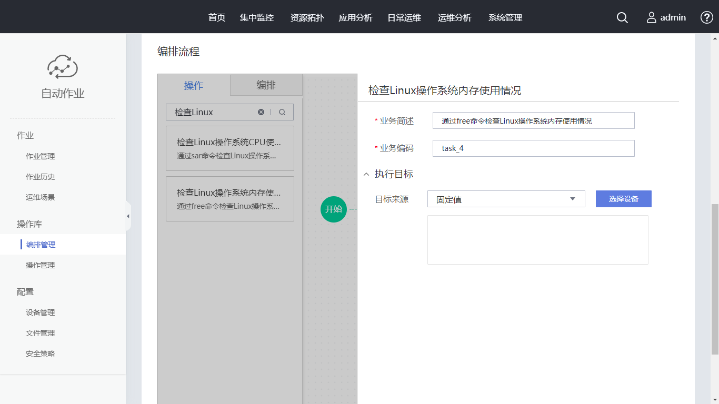Click the 自动作业 cloud logo icon

click(63, 67)
